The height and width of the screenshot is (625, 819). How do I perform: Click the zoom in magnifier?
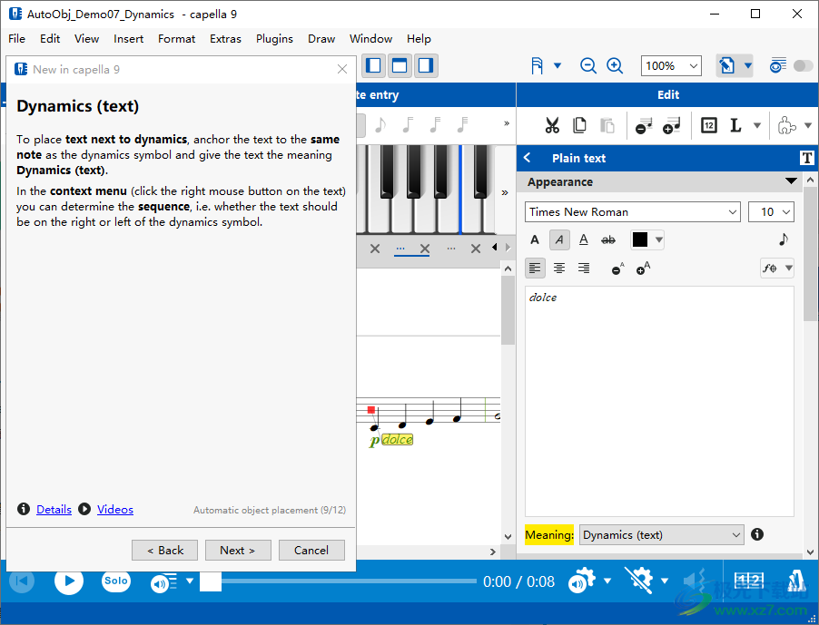615,65
